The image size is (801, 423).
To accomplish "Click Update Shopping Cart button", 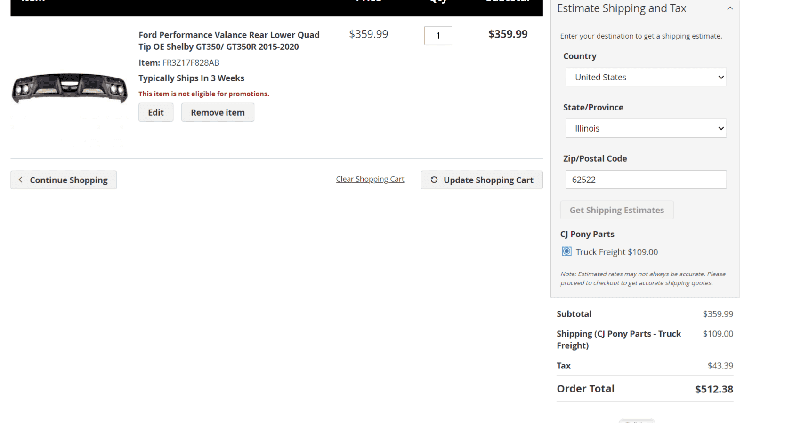I will click(x=482, y=180).
